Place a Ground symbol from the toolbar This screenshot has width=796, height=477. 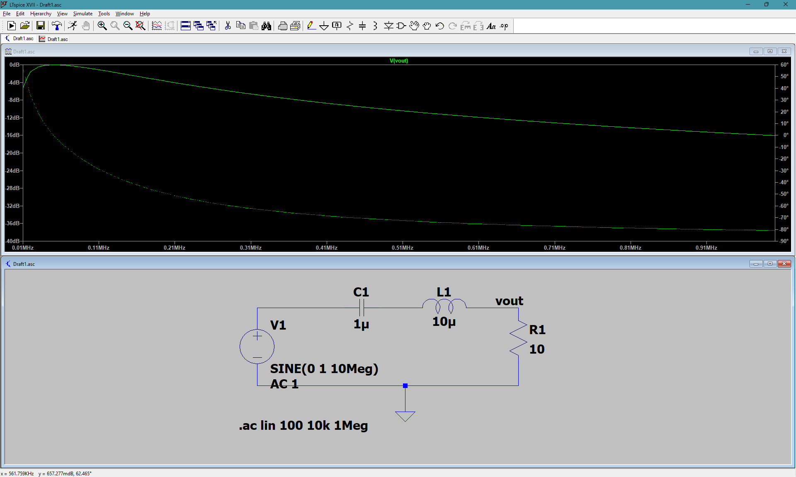(x=324, y=26)
